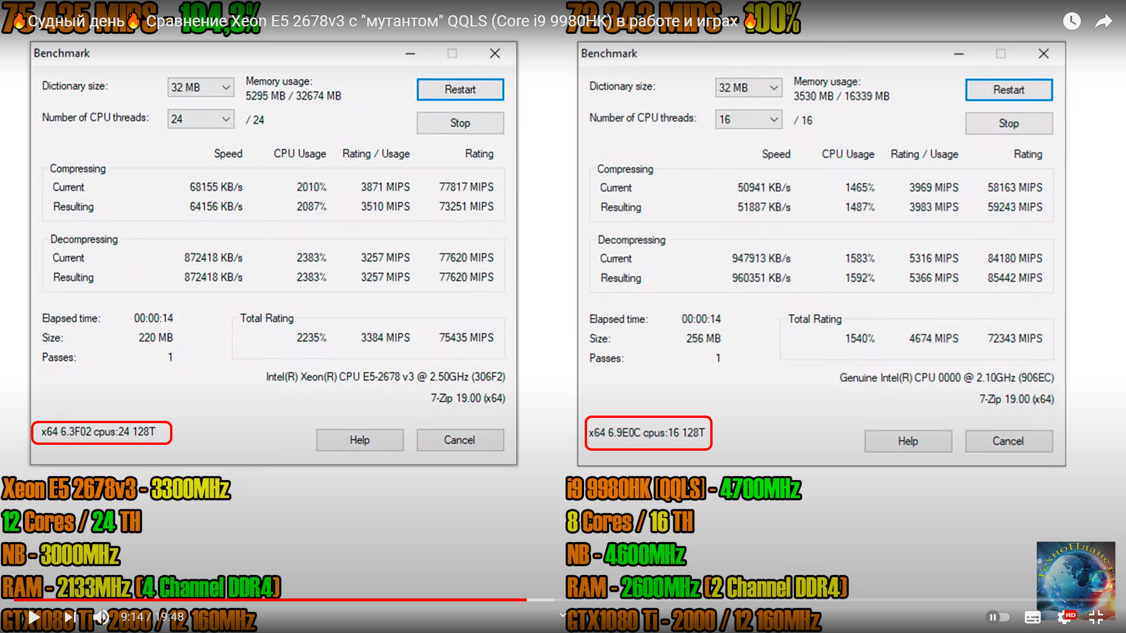Seek on red video progress bar
The height and width of the screenshot is (633, 1126).
[270, 600]
